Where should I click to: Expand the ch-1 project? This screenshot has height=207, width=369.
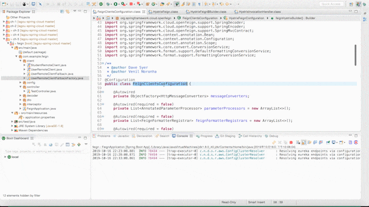click(4, 22)
